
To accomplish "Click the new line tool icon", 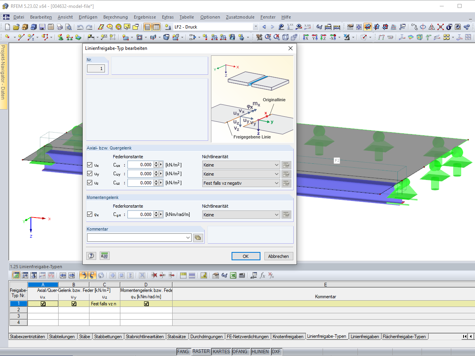I will coord(21,37).
